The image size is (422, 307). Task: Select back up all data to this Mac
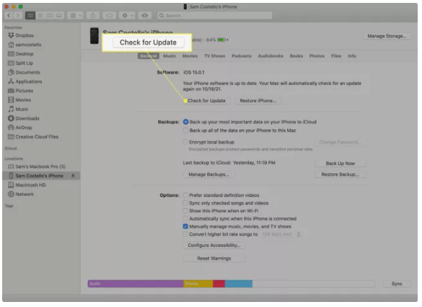point(185,130)
